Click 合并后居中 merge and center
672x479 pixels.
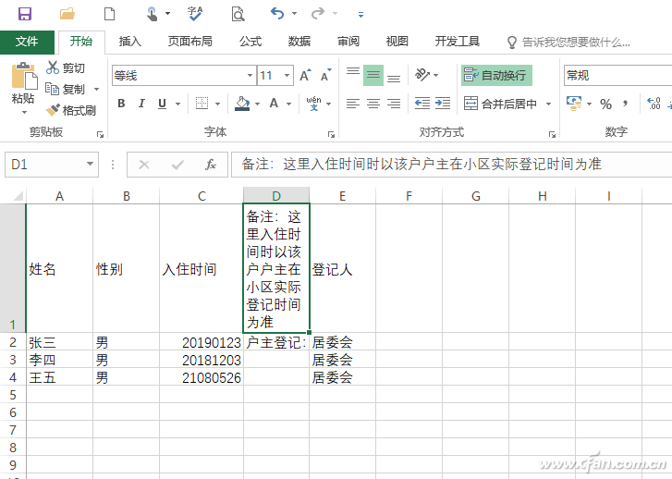click(501, 104)
